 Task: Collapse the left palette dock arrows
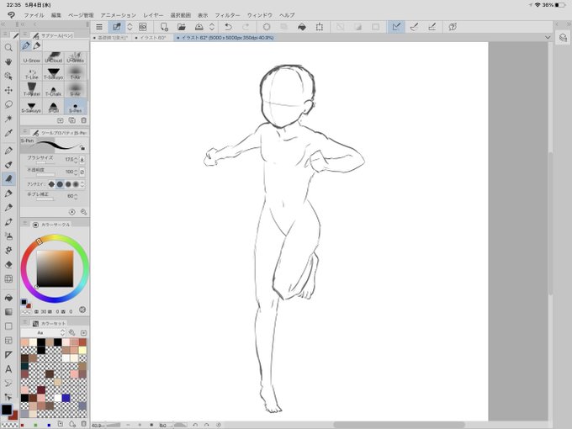tap(3, 24)
